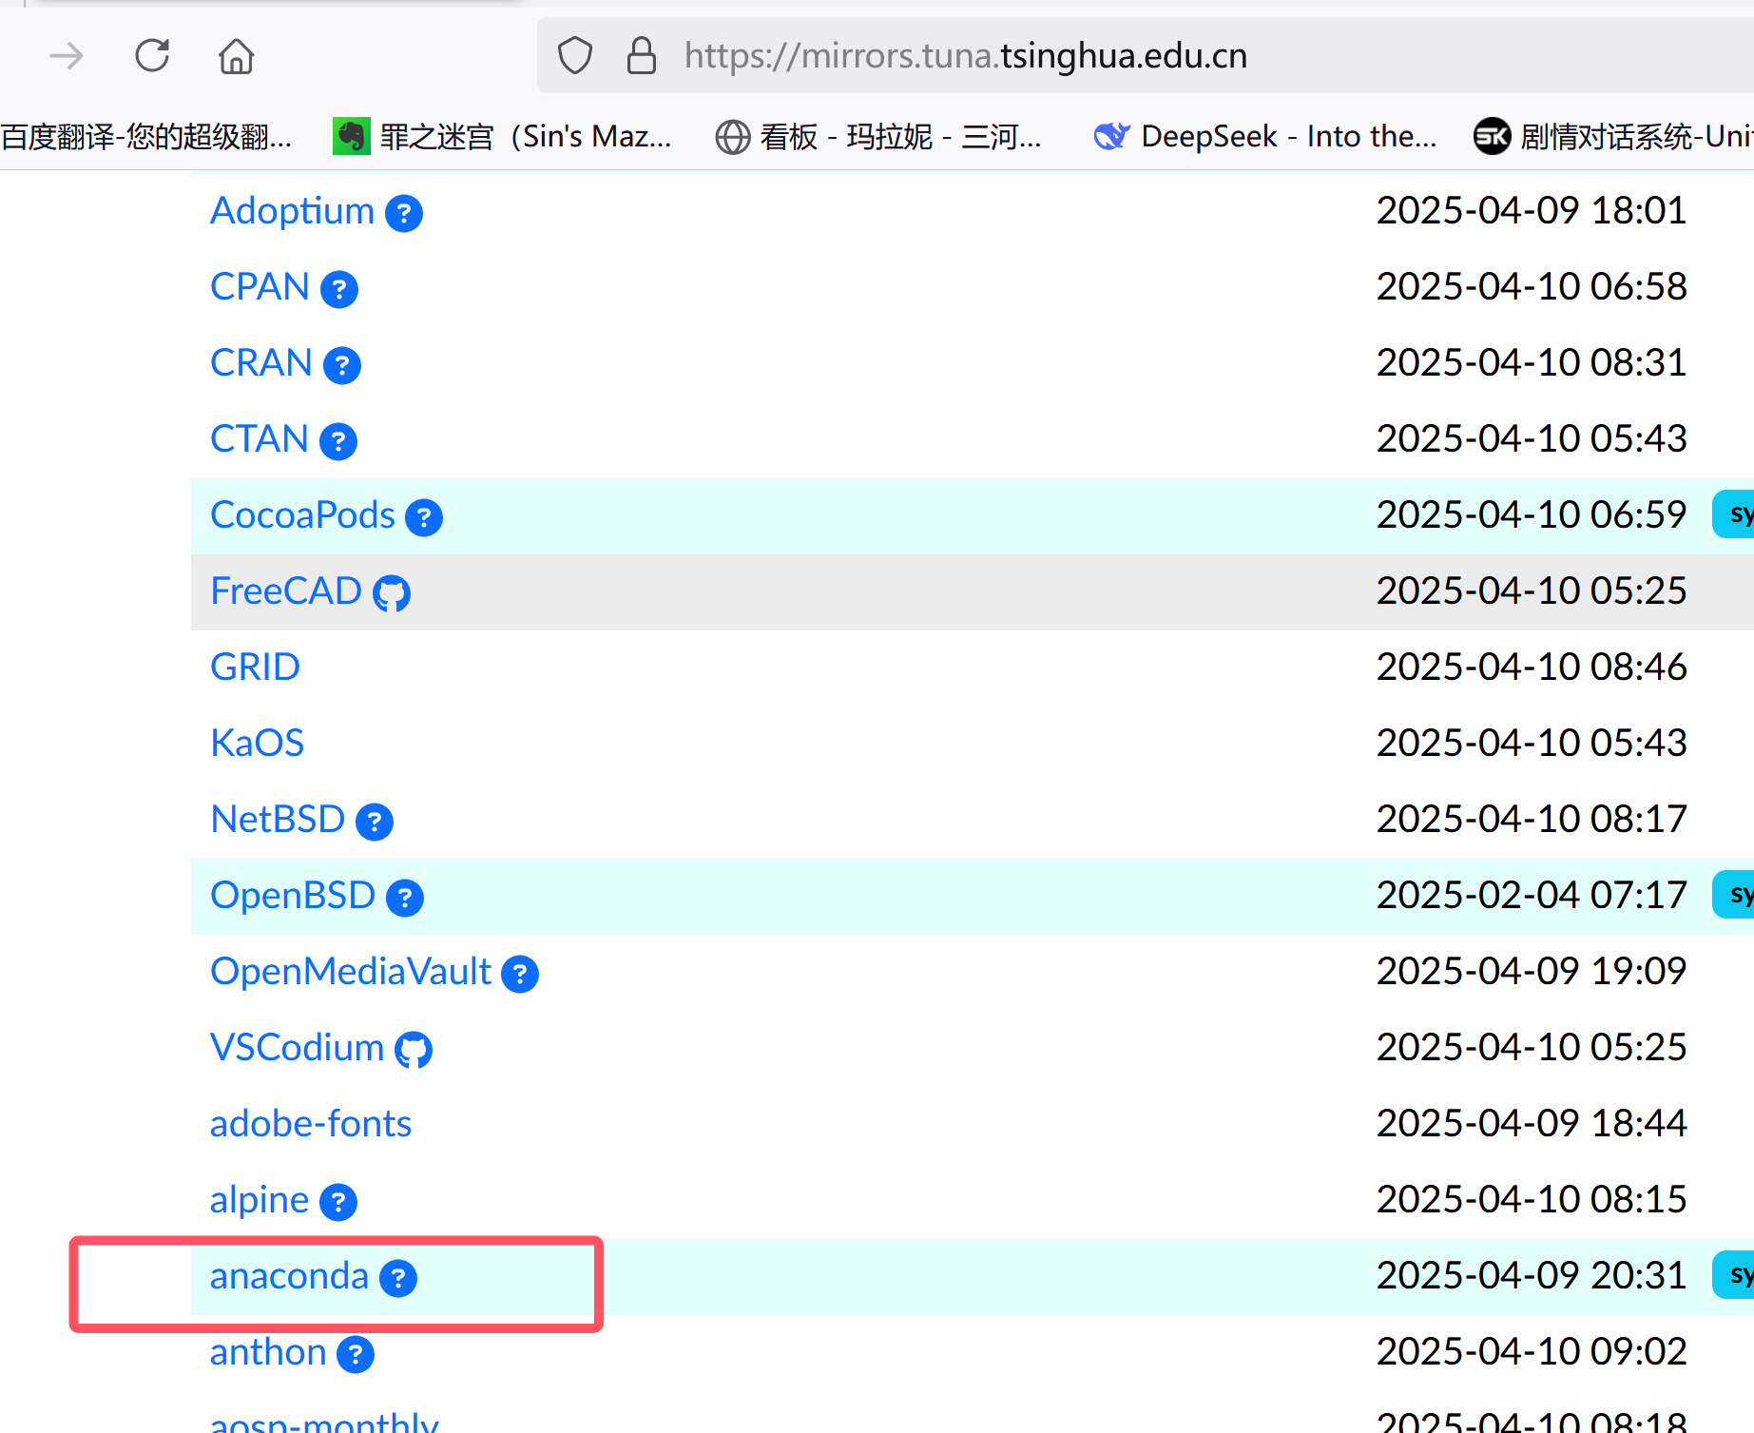The image size is (1754, 1433).
Task: Open help icon next to CPAN
Action: (x=339, y=289)
